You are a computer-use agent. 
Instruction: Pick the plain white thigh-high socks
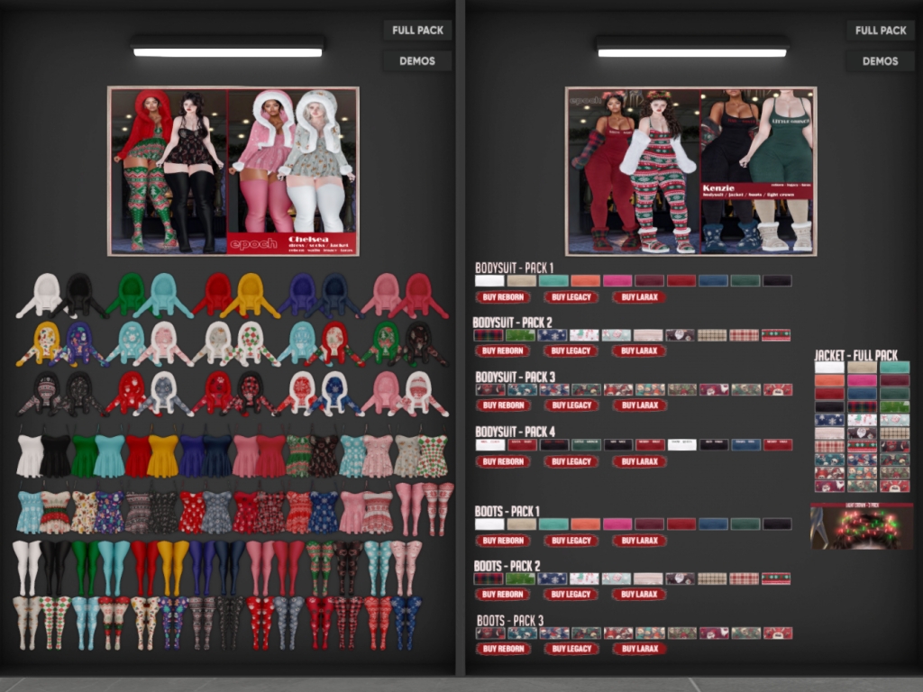click(x=27, y=567)
